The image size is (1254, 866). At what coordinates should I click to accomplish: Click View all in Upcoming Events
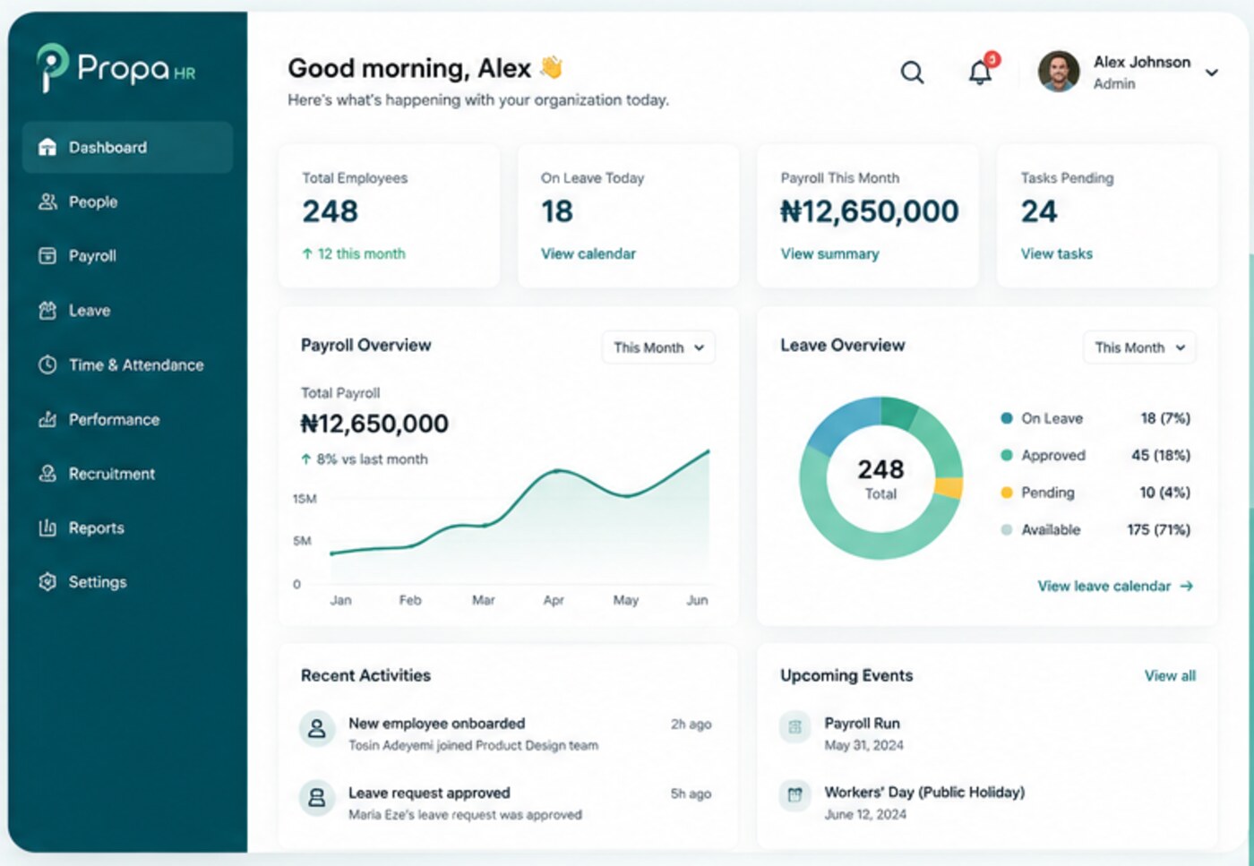(1170, 676)
